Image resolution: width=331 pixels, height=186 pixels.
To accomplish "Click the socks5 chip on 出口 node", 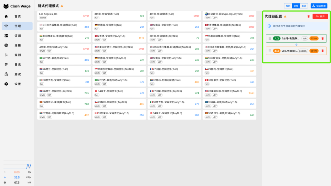I will [x=303, y=51].
